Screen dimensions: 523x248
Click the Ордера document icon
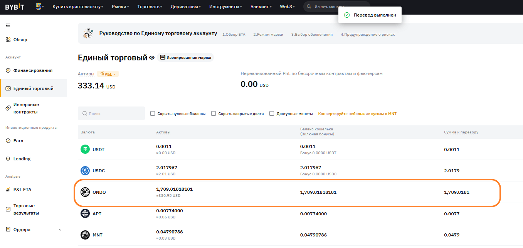point(8,230)
